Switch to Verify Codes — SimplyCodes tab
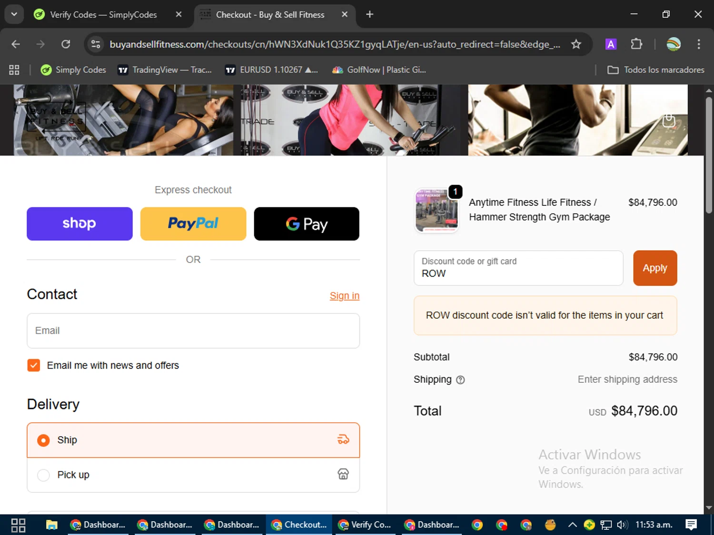This screenshot has width=714, height=535. (103, 15)
